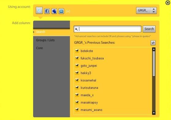The width and height of the screenshot is (171, 120).
Task: Select previous search kosamehal
Action: [88, 80]
